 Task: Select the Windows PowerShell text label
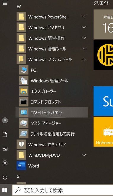point(49,17)
